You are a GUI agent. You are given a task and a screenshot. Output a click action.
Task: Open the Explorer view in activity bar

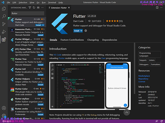(x=4, y=9)
